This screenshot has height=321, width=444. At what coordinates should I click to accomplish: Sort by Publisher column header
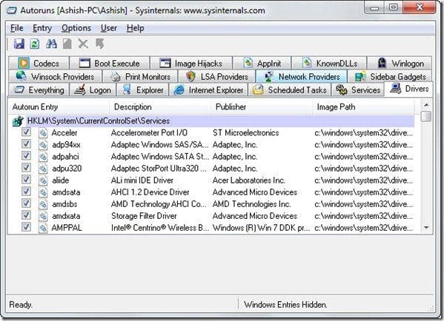coord(262,107)
